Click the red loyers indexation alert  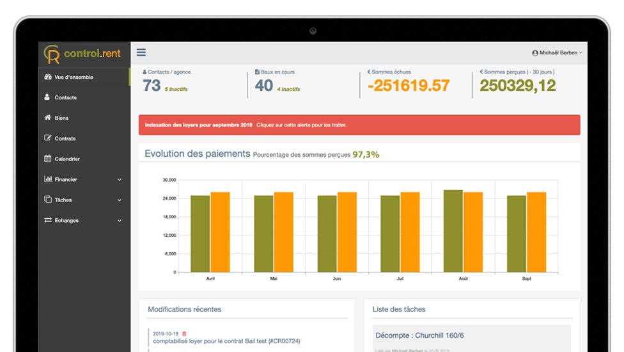point(359,125)
